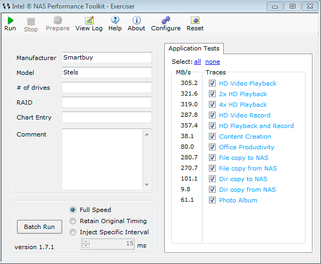Toggle the 4x HD Playback checkbox

tap(212, 105)
